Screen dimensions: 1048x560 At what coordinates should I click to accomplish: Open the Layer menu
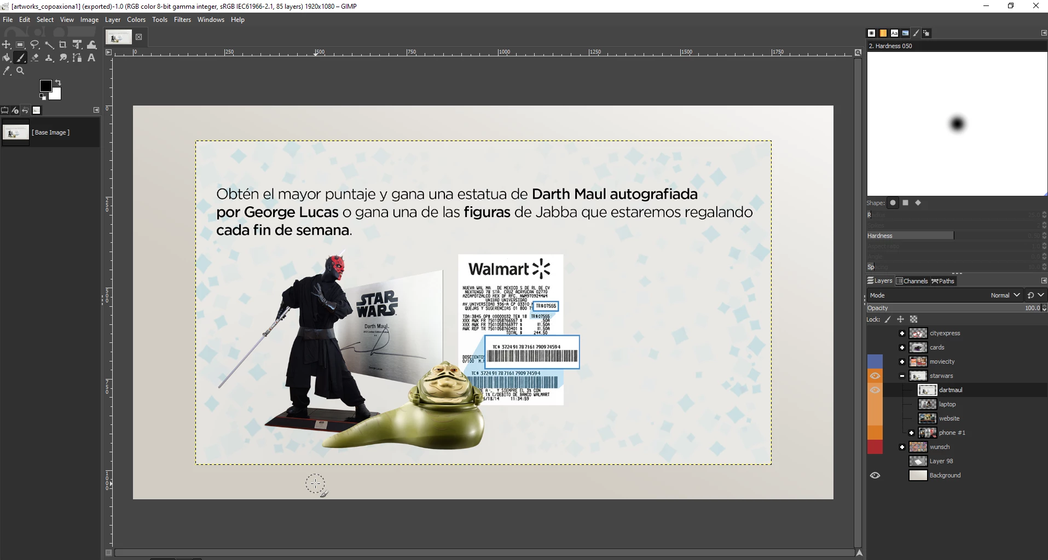[113, 20]
